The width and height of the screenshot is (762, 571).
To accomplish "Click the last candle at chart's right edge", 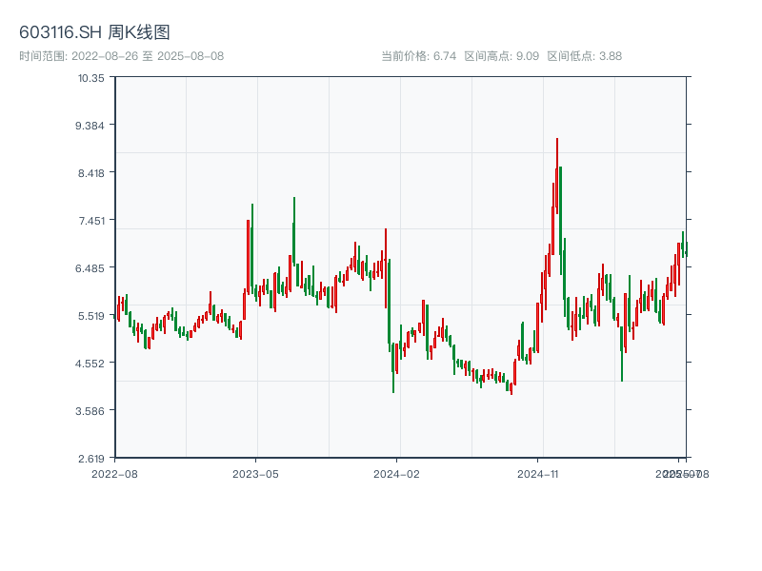I will click(x=686, y=247).
